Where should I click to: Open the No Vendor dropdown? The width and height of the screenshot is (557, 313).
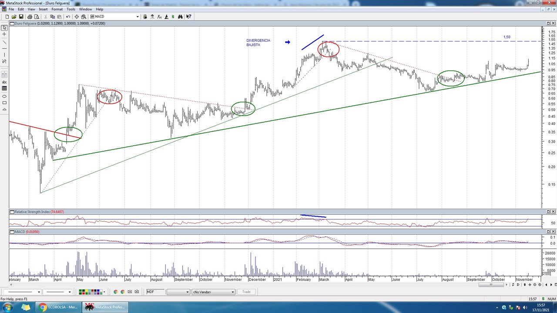click(213, 292)
